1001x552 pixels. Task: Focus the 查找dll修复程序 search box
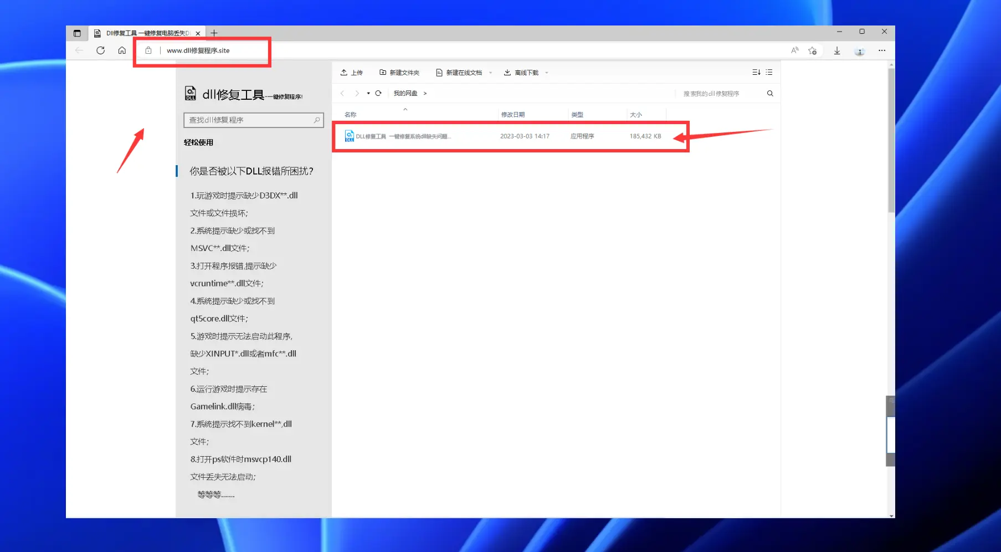click(x=254, y=120)
